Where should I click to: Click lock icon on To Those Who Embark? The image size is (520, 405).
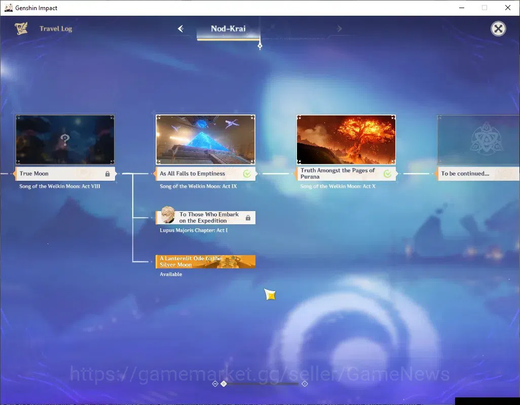pos(248,218)
